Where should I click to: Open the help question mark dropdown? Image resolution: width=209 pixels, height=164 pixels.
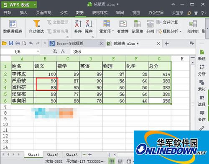(x=204, y=13)
